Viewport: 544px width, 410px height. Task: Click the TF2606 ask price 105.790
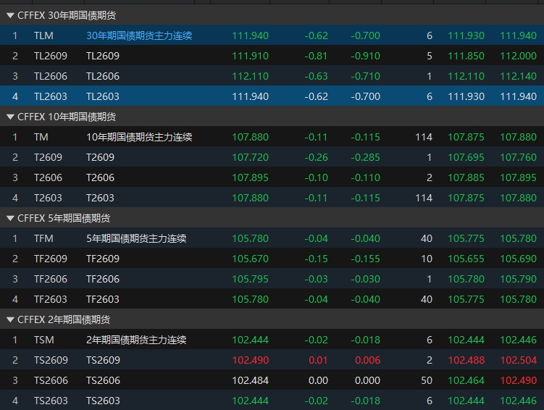[x=519, y=279]
